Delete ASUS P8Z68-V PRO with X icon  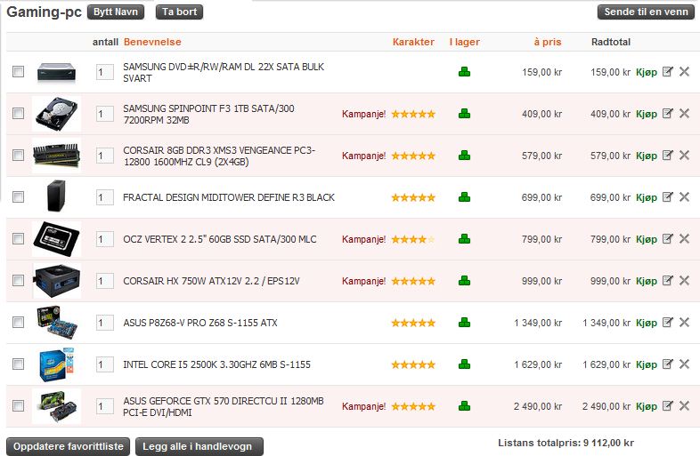[684, 323]
